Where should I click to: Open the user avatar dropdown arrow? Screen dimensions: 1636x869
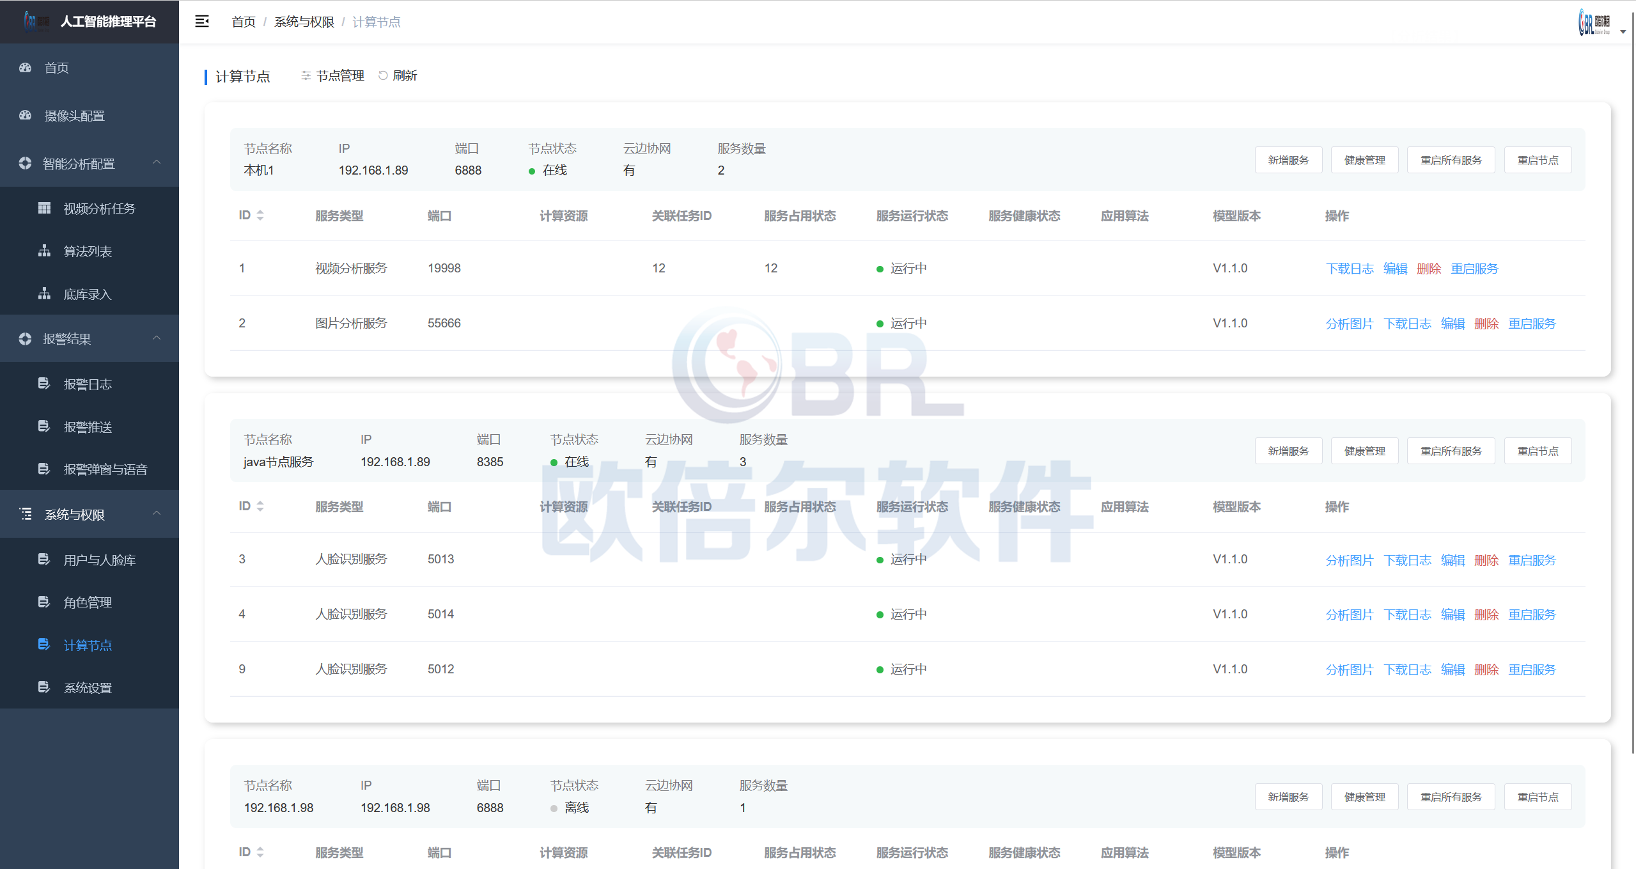coord(1623,31)
